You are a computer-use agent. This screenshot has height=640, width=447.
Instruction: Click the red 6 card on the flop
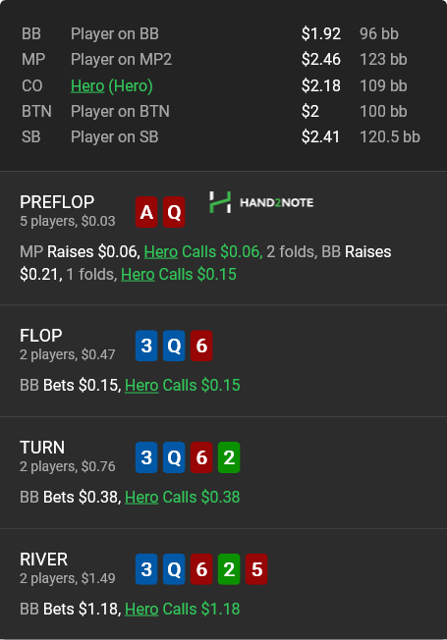click(x=201, y=346)
